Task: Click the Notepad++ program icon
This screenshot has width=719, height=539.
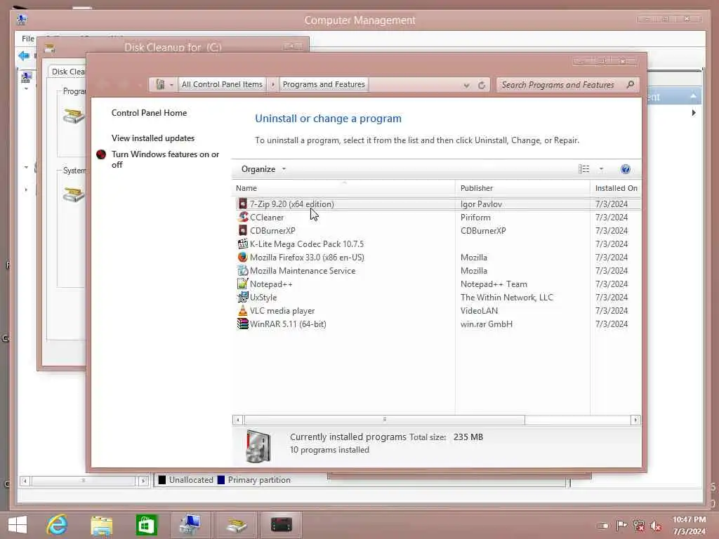Action: [242, 284]
